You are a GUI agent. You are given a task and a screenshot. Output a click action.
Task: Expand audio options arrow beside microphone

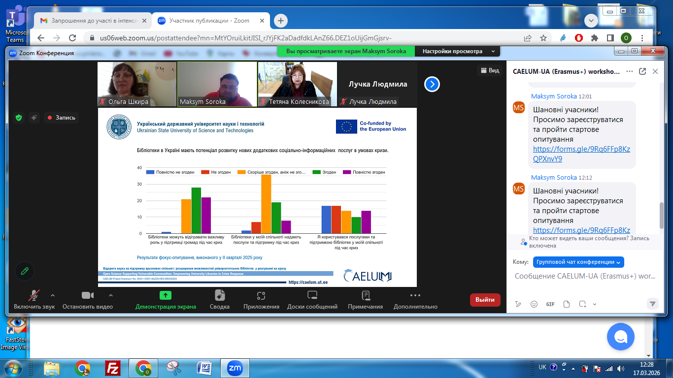click(53, 295)
